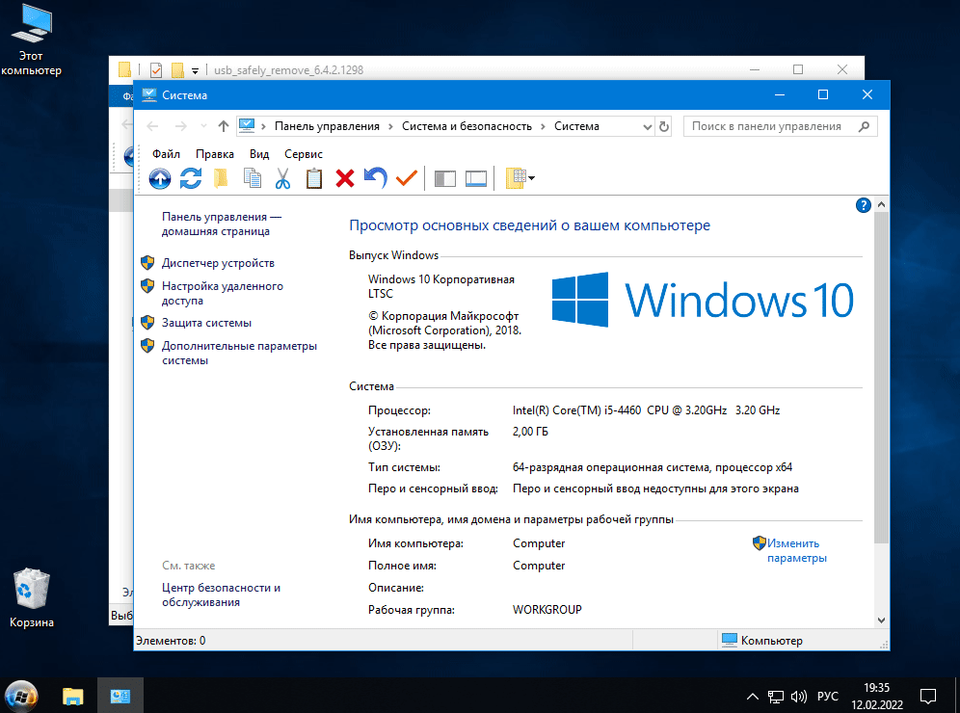Expand chevron after Система и безопасность breadcrumb

click(x=543, y=126)
